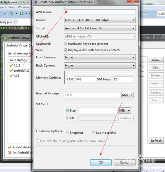Open the Target dropdown Android 4.0
The height and width of the screenshot is (172, 165).
(100, 28)
